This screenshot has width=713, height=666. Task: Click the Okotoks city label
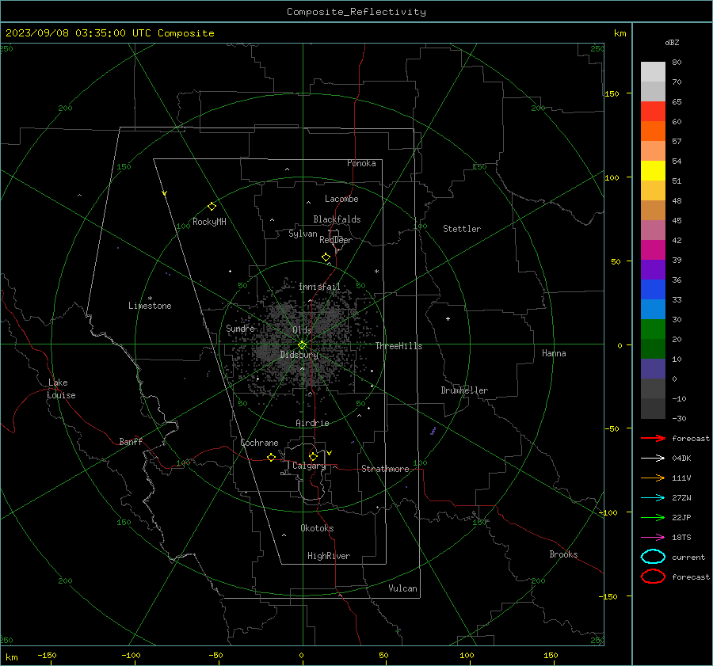tap(317, 528)
